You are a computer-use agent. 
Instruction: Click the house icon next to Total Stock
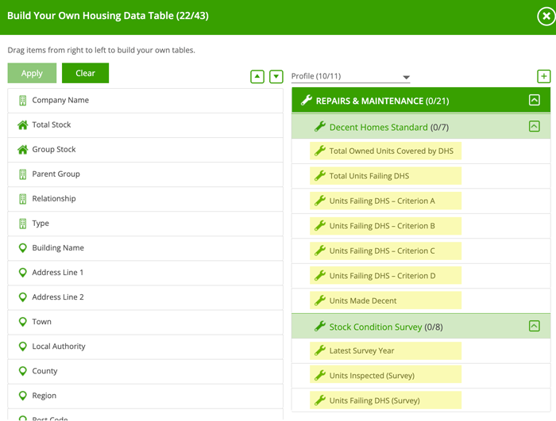pos(22,125)
